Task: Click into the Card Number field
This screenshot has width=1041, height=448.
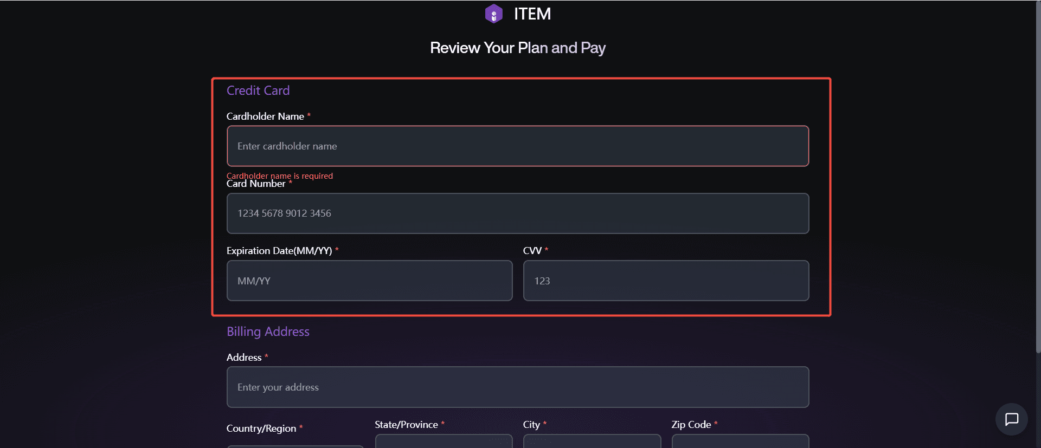Action: click(517, 213)
